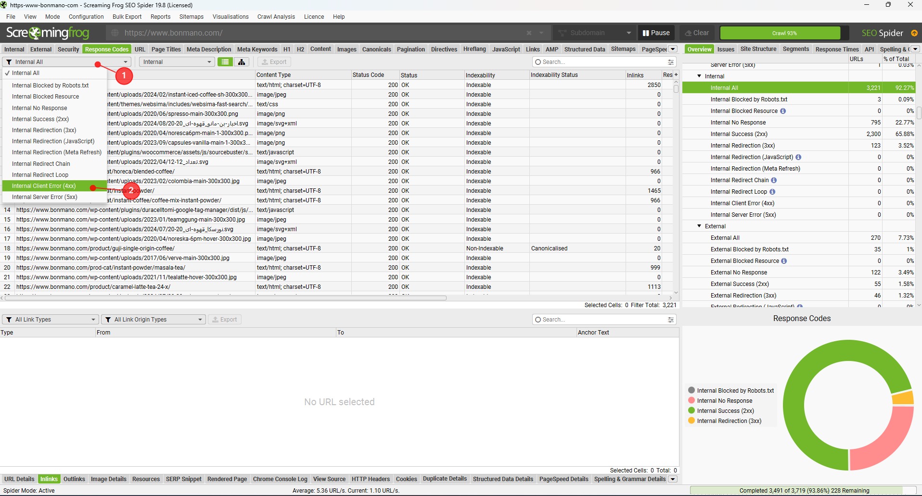Collapse the External tree section
Viewport: 922px width, 496px height.
click(x=699, y=226)
